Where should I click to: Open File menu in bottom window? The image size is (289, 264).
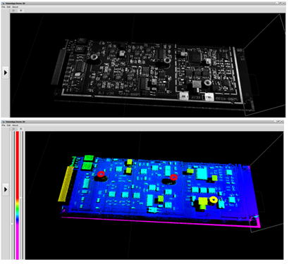pos(4,125)
